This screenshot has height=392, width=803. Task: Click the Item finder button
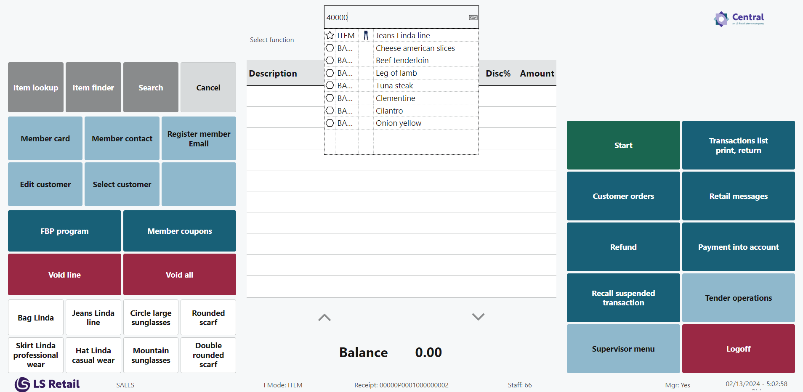(93, 87)
